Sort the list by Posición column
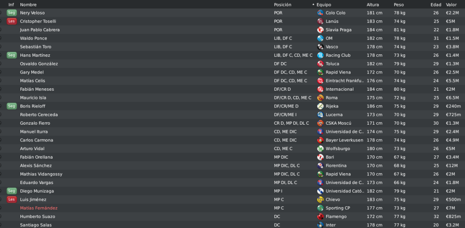 point(282,5)
